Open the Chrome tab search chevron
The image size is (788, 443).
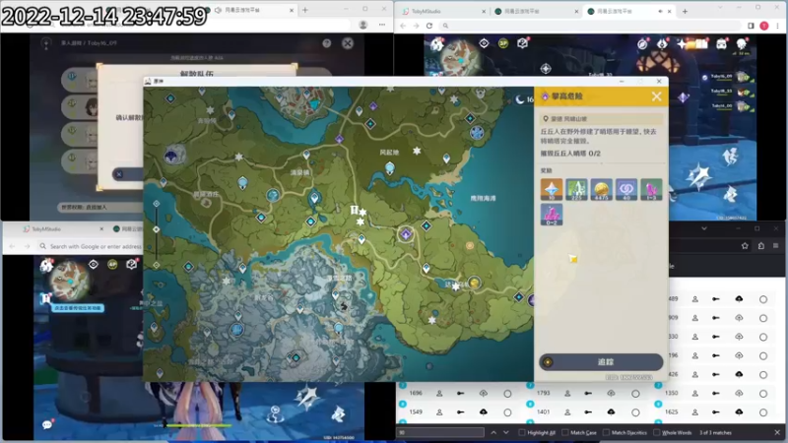point(719,8)
